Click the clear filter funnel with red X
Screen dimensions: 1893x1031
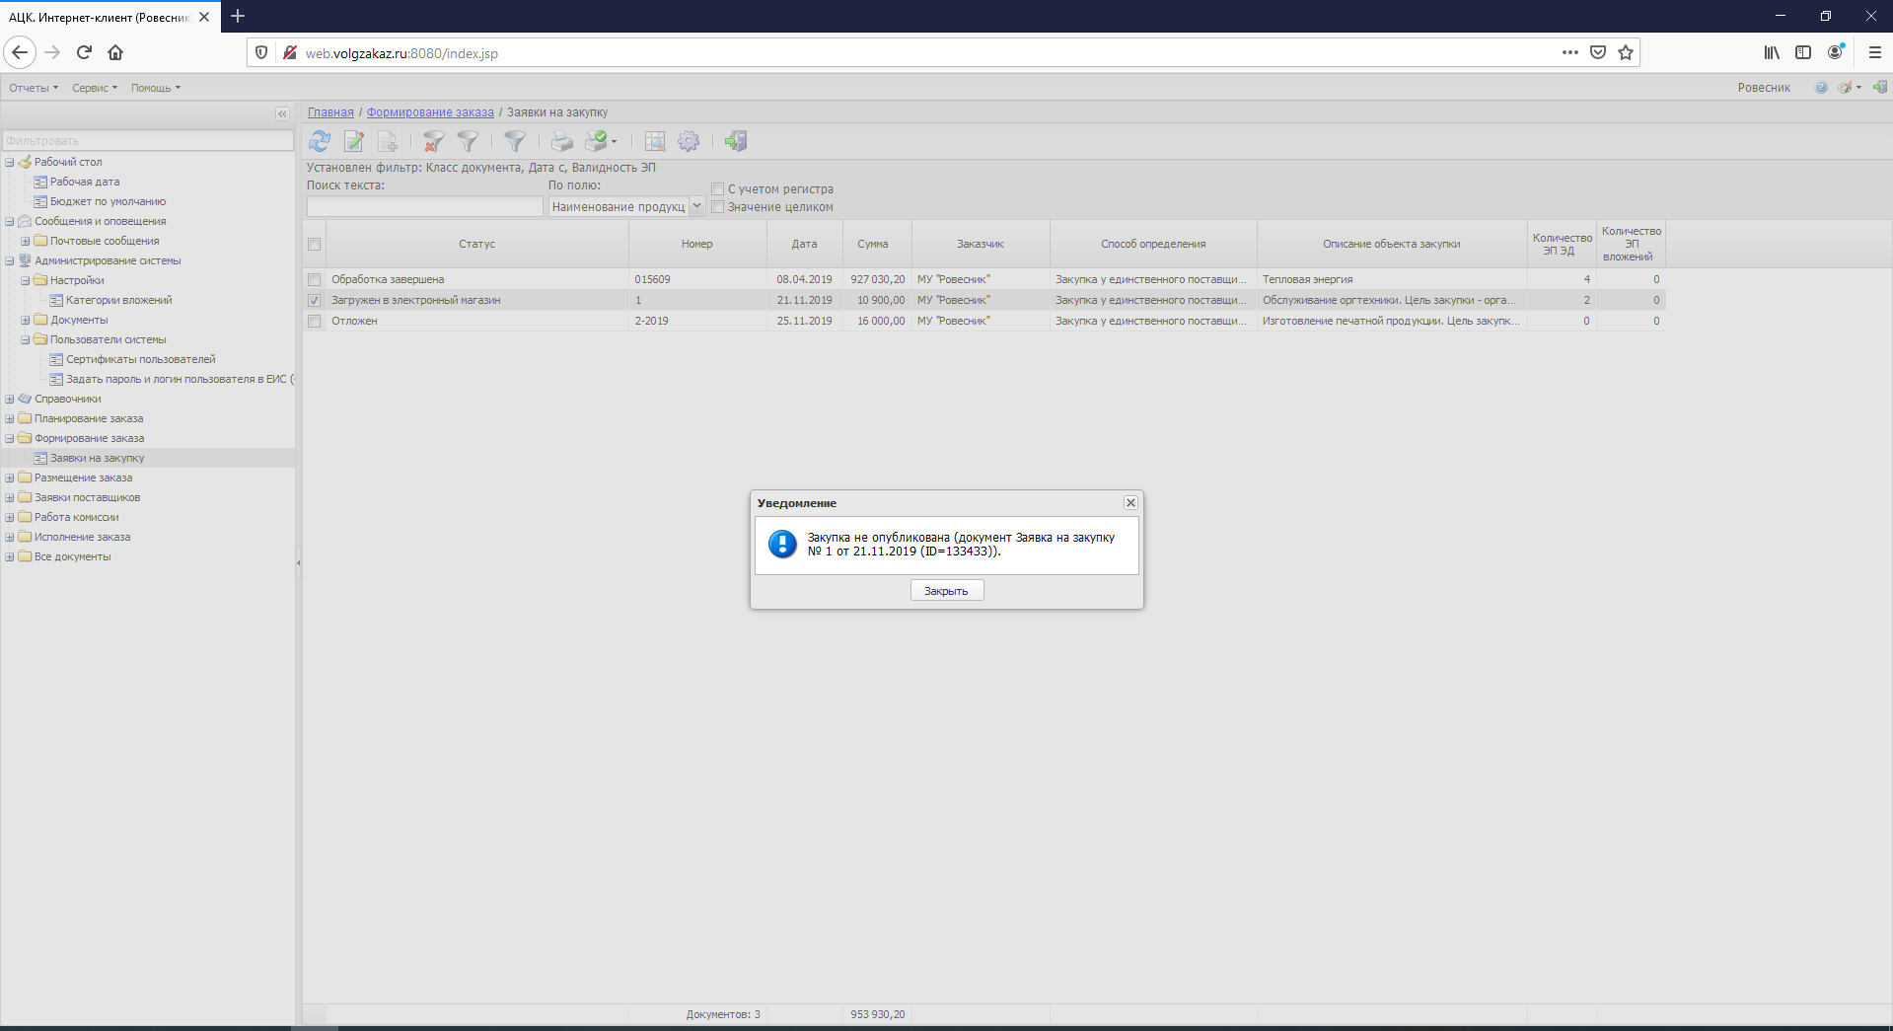pos(433,142)
